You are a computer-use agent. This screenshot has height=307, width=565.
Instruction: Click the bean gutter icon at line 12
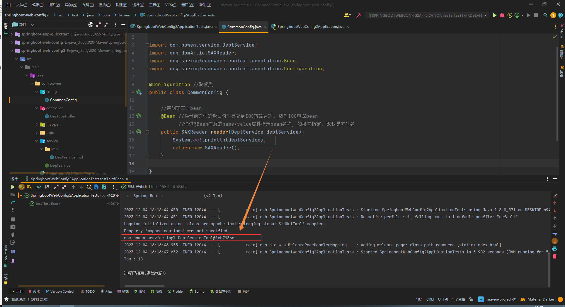139,116
